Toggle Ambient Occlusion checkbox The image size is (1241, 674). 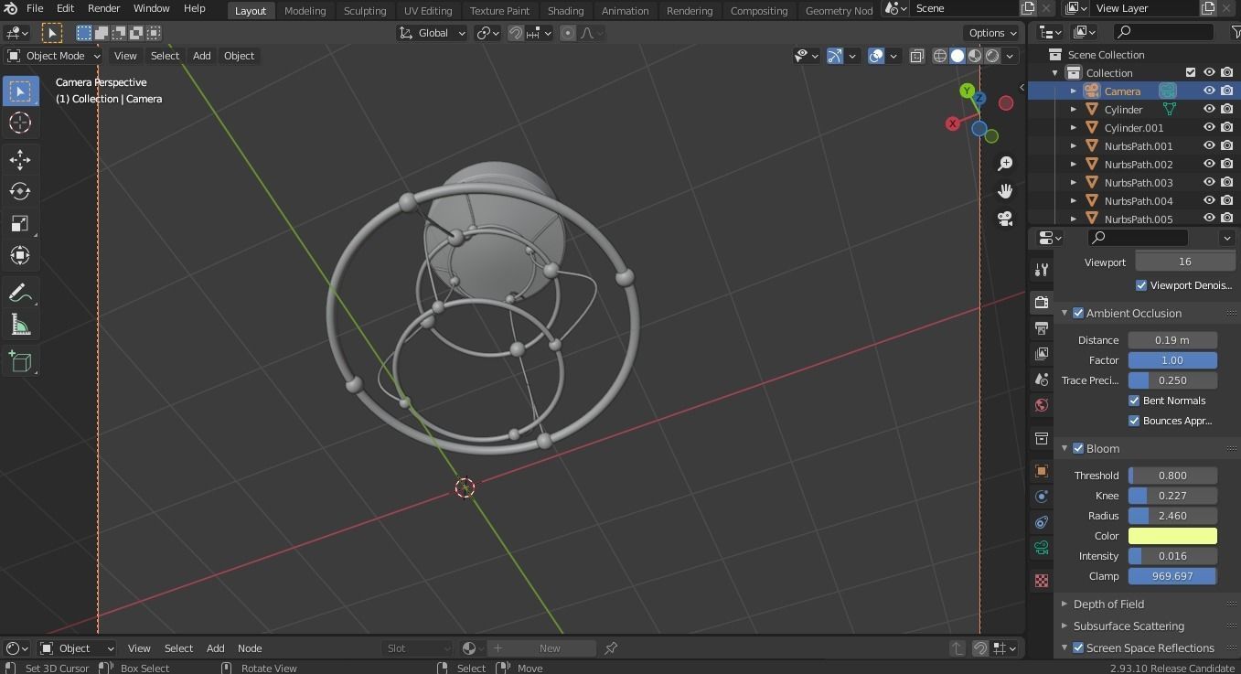[1078, 313]
